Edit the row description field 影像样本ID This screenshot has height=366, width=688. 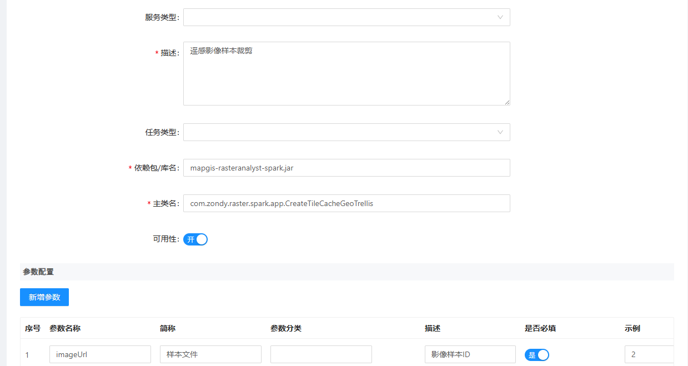coord(470,354)
